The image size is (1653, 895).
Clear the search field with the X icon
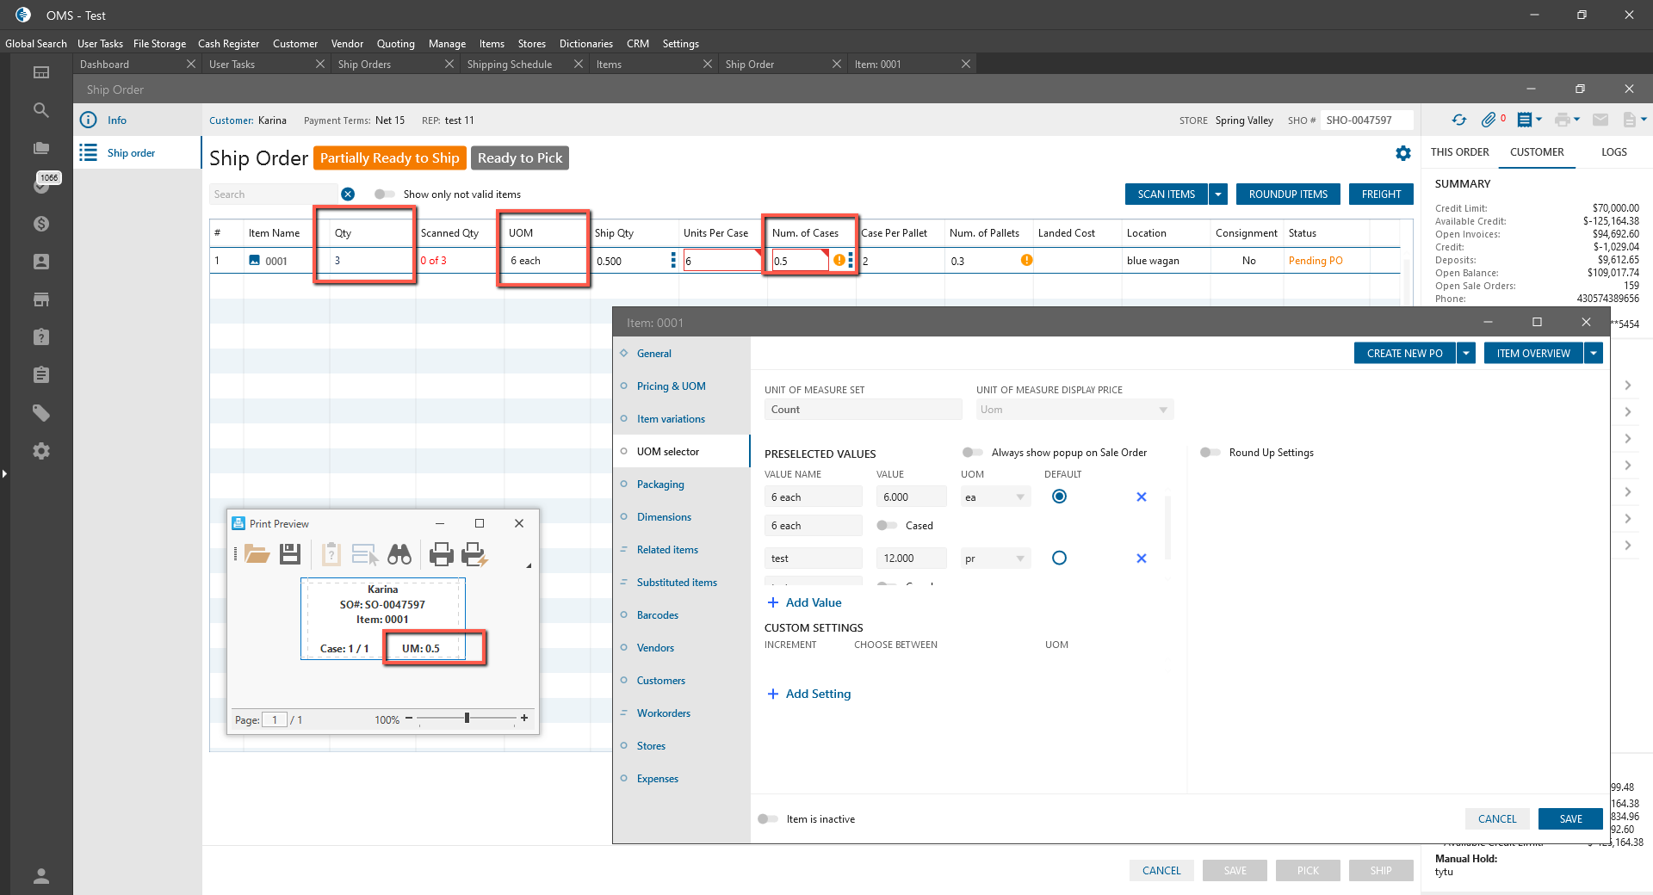coord(348,194)
